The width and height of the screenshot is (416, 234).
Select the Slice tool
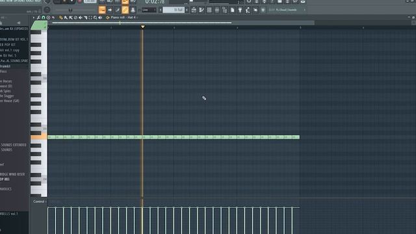tap(85, 18)
